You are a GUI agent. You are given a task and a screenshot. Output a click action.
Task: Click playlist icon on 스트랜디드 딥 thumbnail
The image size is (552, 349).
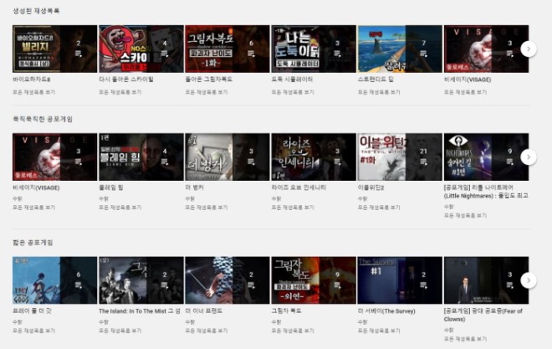pyautogui.click(x=423, y=54)
